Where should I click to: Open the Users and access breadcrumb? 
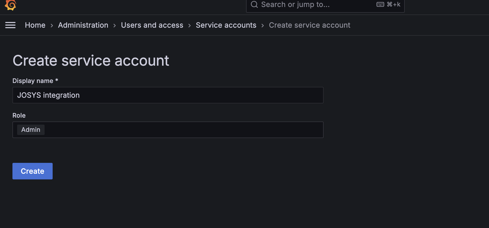[152, 25]
